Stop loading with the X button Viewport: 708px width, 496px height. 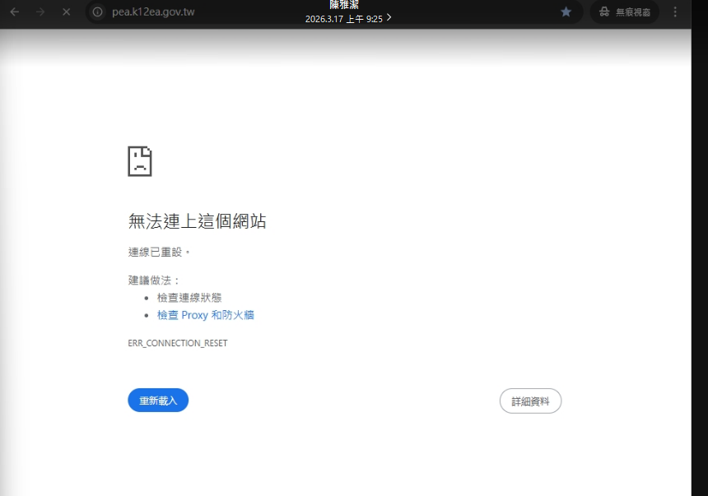pos(67,12)
